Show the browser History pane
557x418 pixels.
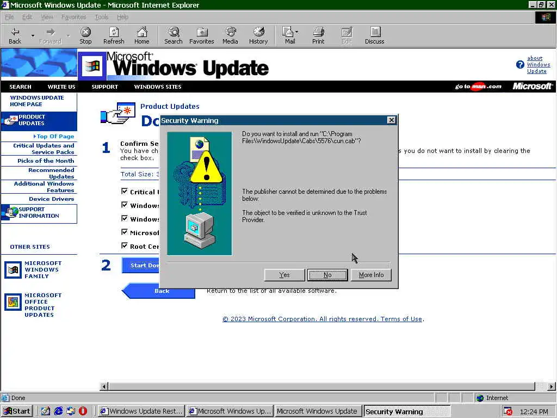pyautogui.click(x=258, y=35)
